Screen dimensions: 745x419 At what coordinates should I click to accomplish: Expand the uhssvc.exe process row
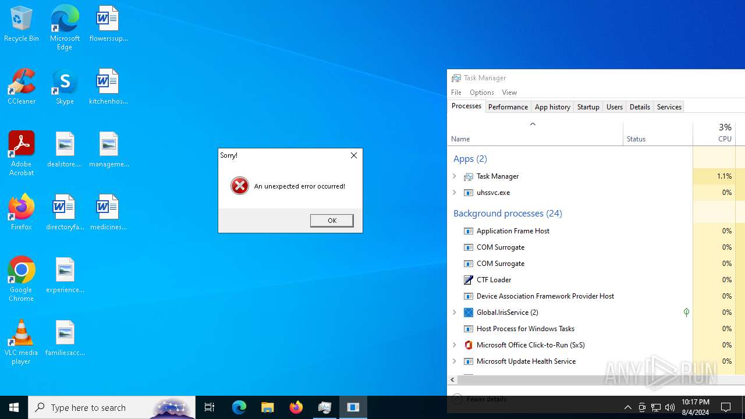[x=455, y=193]
